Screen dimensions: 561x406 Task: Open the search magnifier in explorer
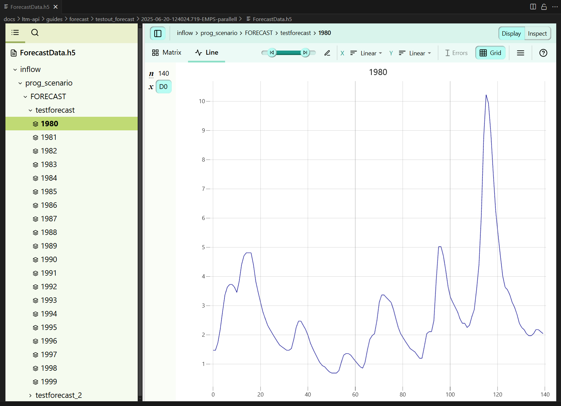[35, 33]
